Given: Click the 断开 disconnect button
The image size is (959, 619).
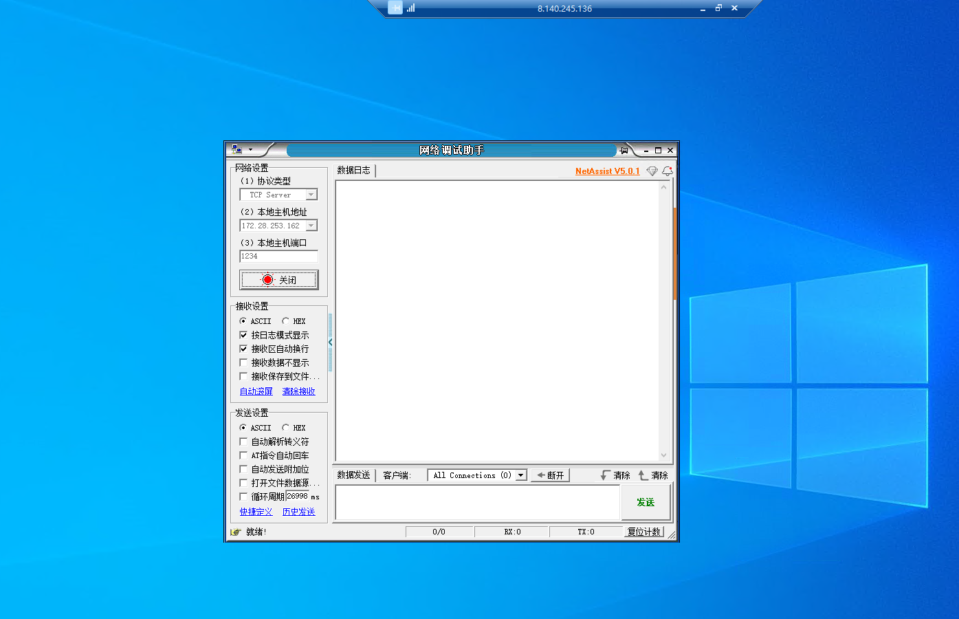Looking at the screenshot, I should 550,475.
